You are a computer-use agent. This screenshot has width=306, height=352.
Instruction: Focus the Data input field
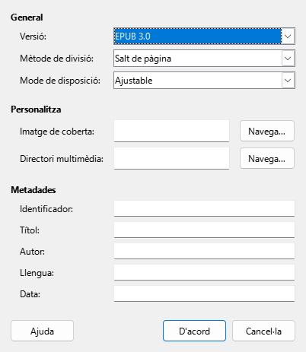click(x=204, y=293)
